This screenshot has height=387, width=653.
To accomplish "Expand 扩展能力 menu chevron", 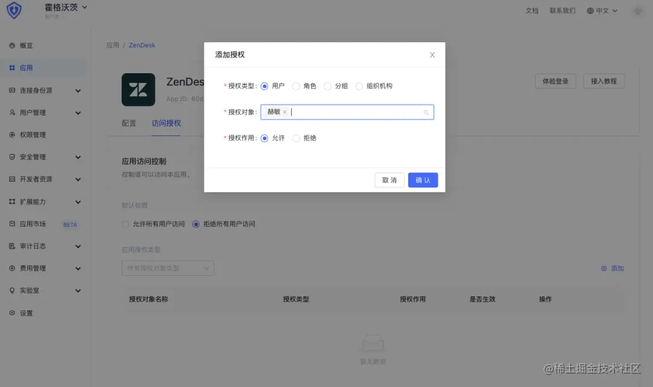I will coord(78,202).
